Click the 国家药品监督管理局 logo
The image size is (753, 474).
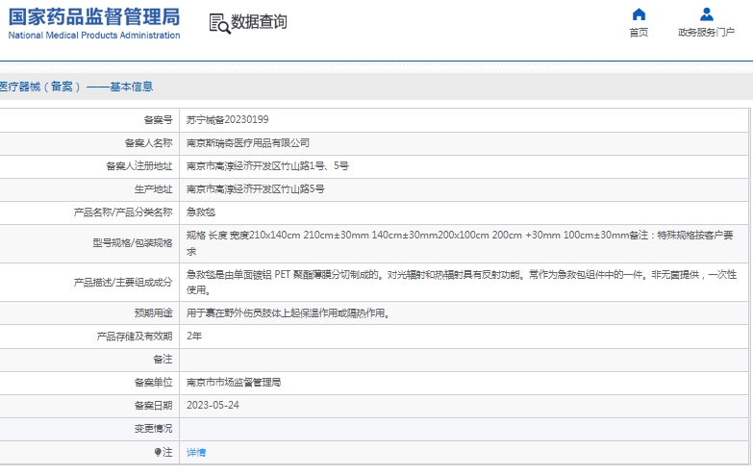pos(94,16)
